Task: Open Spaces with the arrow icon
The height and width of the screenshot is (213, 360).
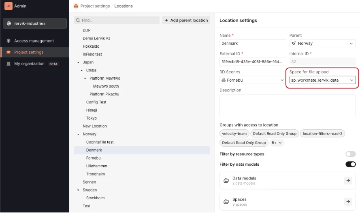Action: click(x=348, y=202)
